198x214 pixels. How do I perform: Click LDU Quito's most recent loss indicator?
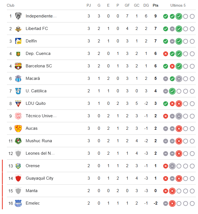coord(179,104)
